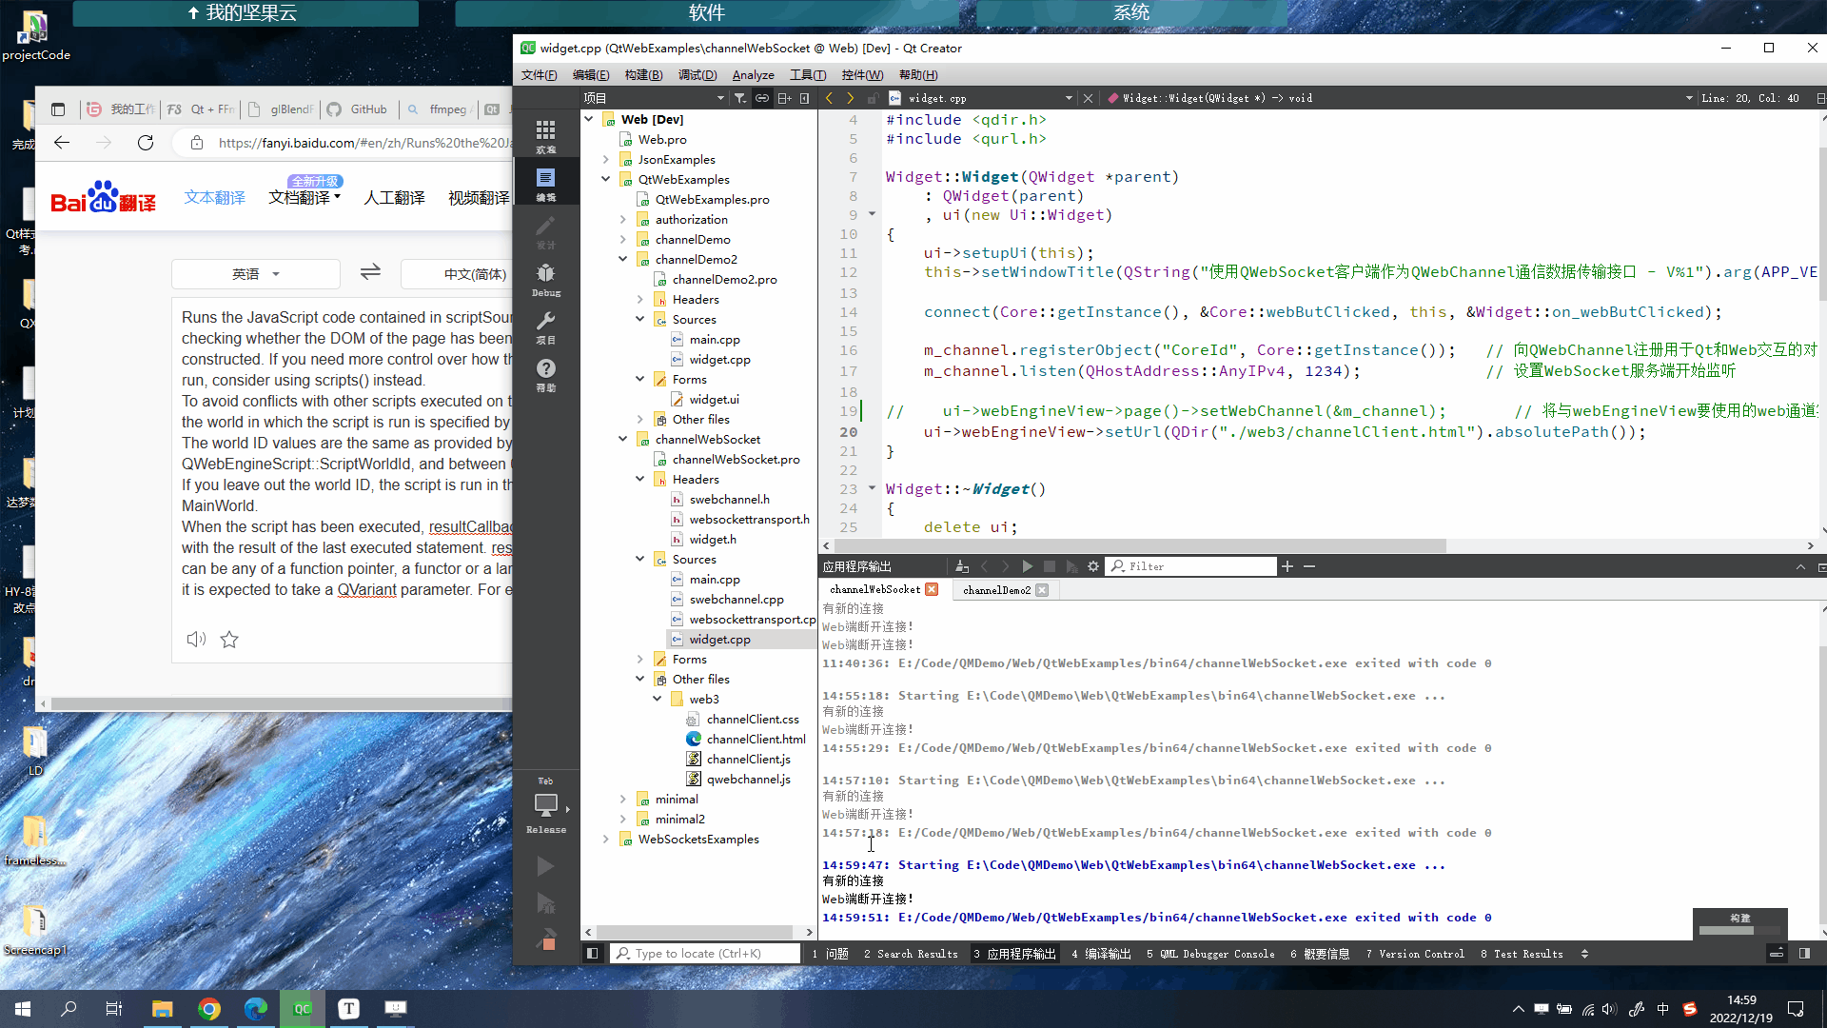The width and height of the screenshot is (1827, 1028).
Task: Switch to channelDemo2 output tab
Action: coord(996,590)
